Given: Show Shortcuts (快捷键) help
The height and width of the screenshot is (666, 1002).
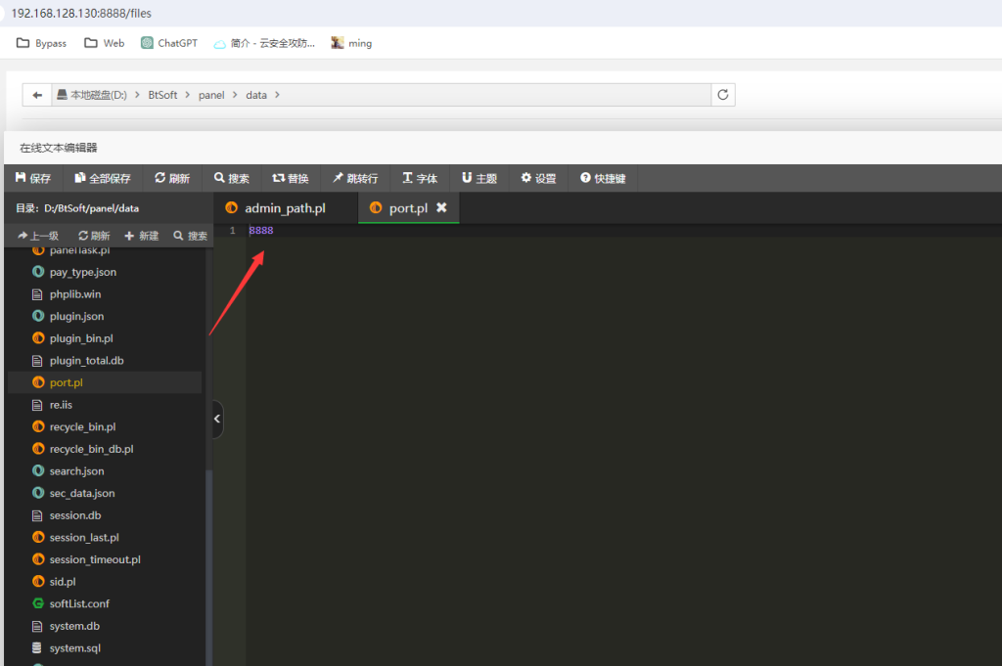Looking at the screenshot, I should (603, 178).
